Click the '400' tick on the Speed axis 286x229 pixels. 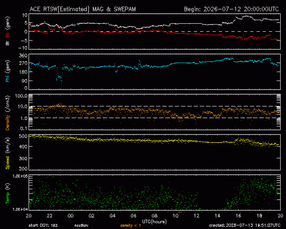(23, 147)
